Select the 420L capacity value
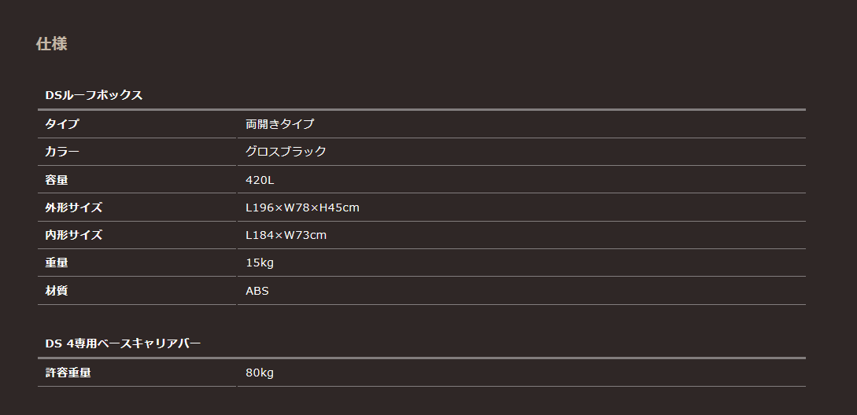 260,180
